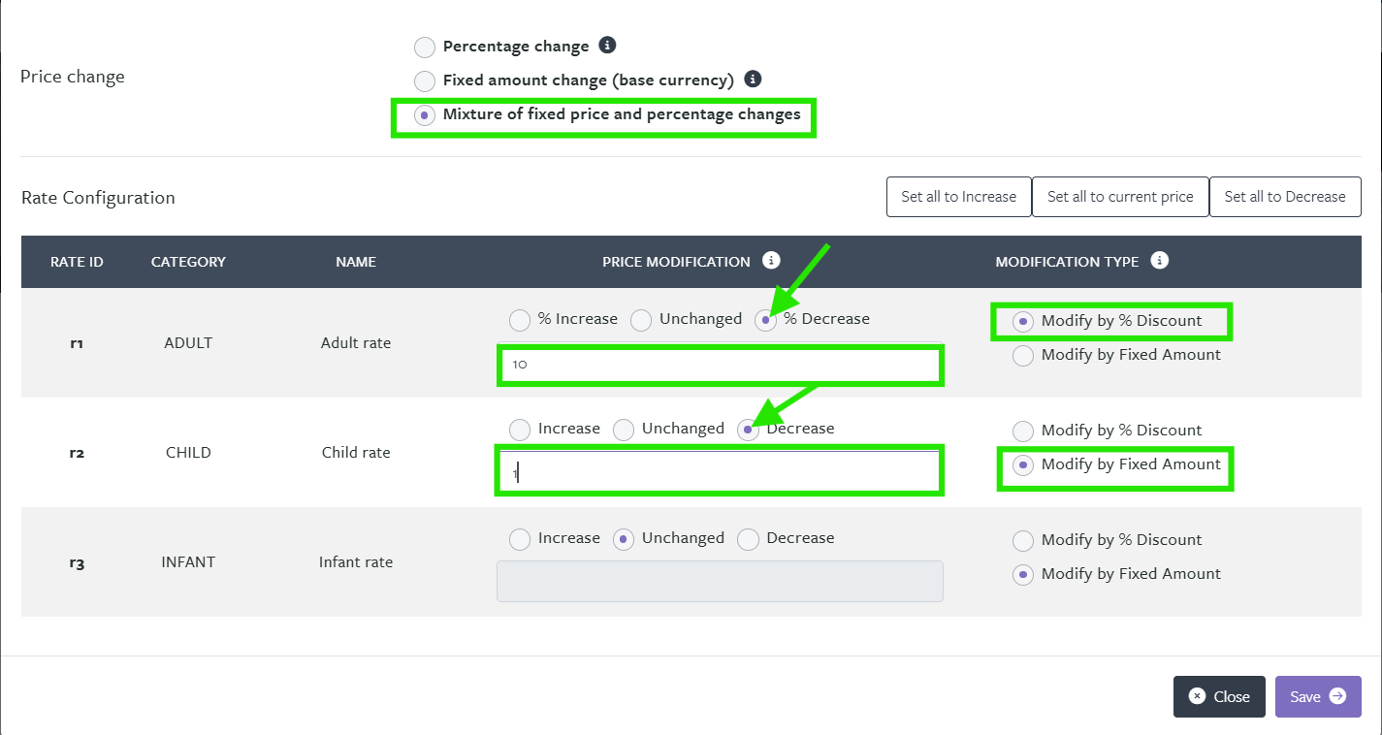Click info icon in Modification Type header
Viewport: 1382px width, 735px height.
(x=1160, y=260)
